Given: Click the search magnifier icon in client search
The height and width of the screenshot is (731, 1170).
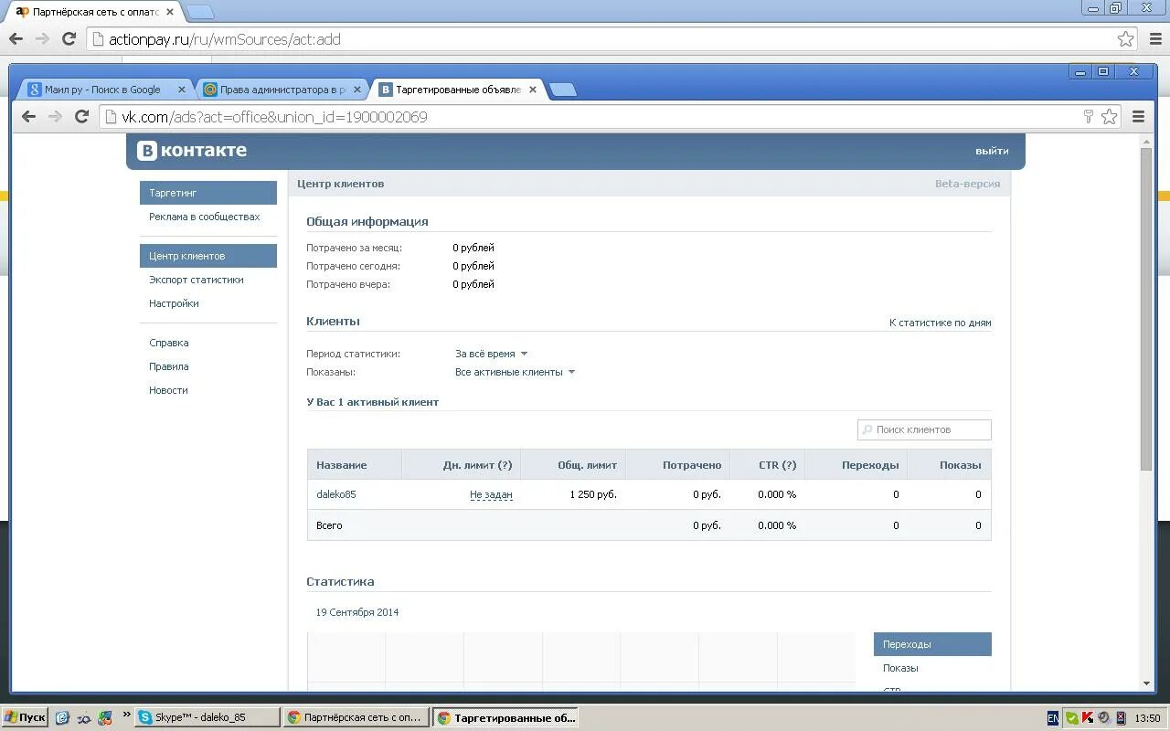Looking at the screenshot, I should click(867, 429).
